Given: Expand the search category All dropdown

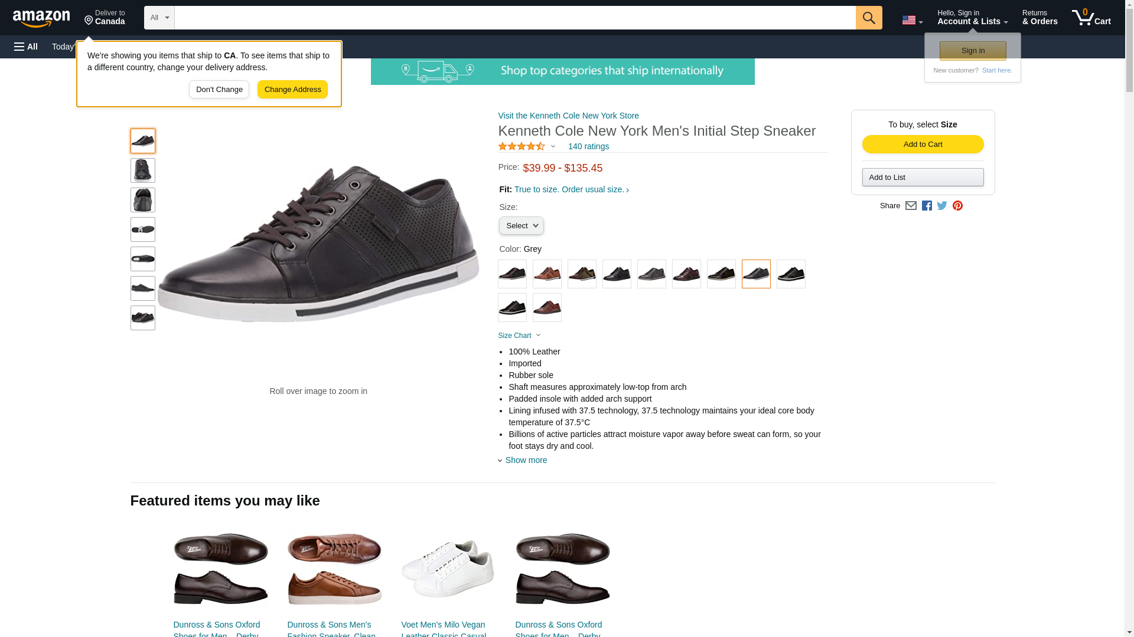Looking at the screenshot, I should (159, 18).
